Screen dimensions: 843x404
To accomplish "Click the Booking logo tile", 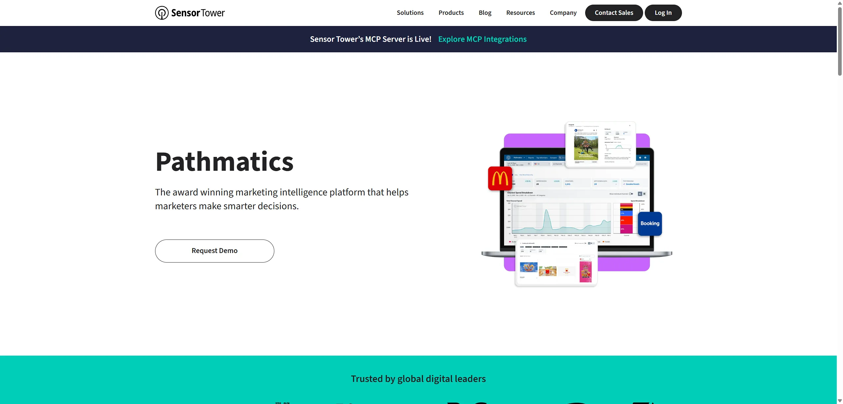I will point(650,224).
